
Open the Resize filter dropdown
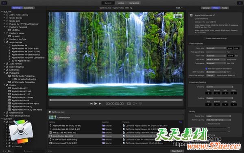(218, 116)
